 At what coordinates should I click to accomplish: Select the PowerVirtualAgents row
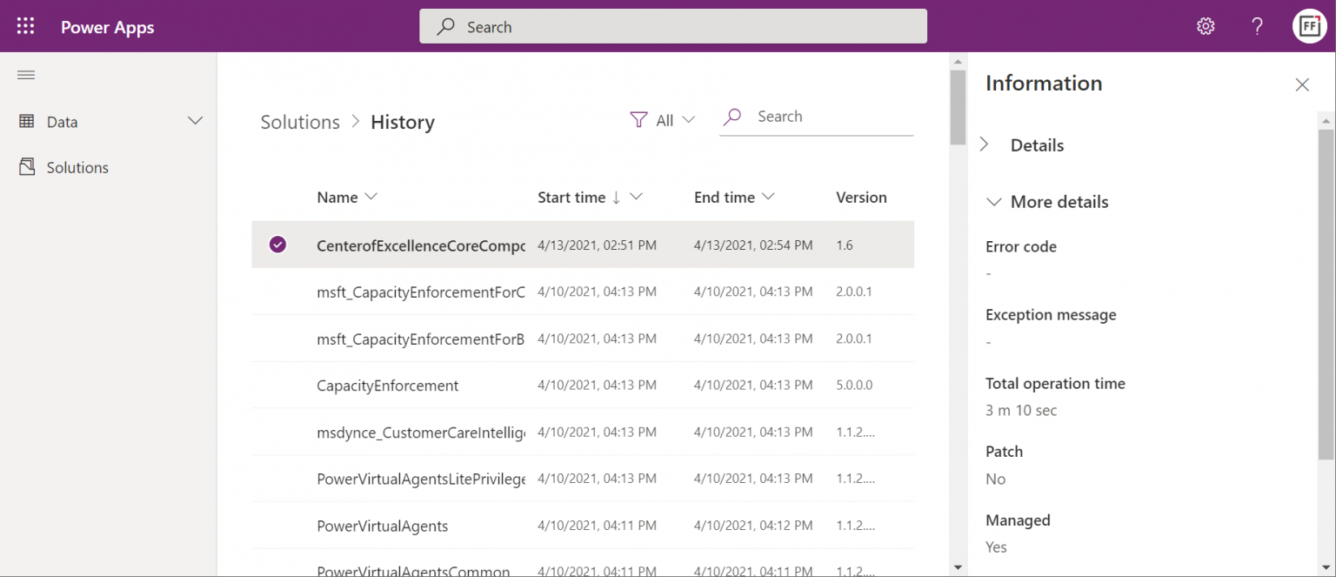[583, 526]
